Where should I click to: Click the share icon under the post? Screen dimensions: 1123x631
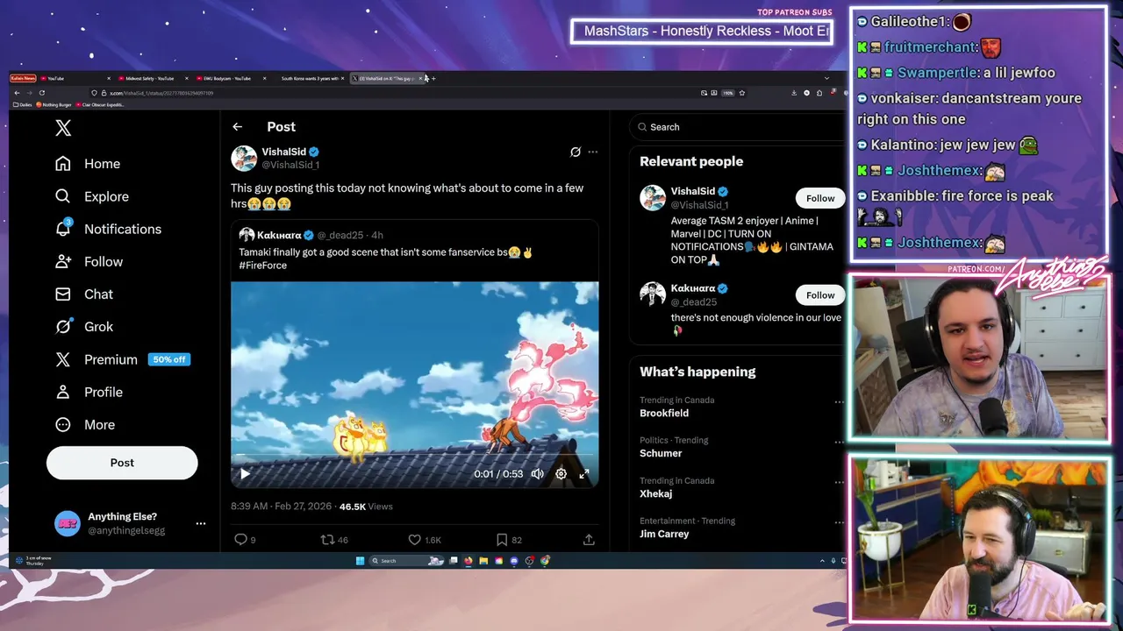589,540
